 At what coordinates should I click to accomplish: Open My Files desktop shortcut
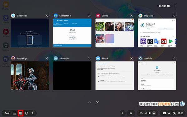pyautogui.click(x=6, y=6)
